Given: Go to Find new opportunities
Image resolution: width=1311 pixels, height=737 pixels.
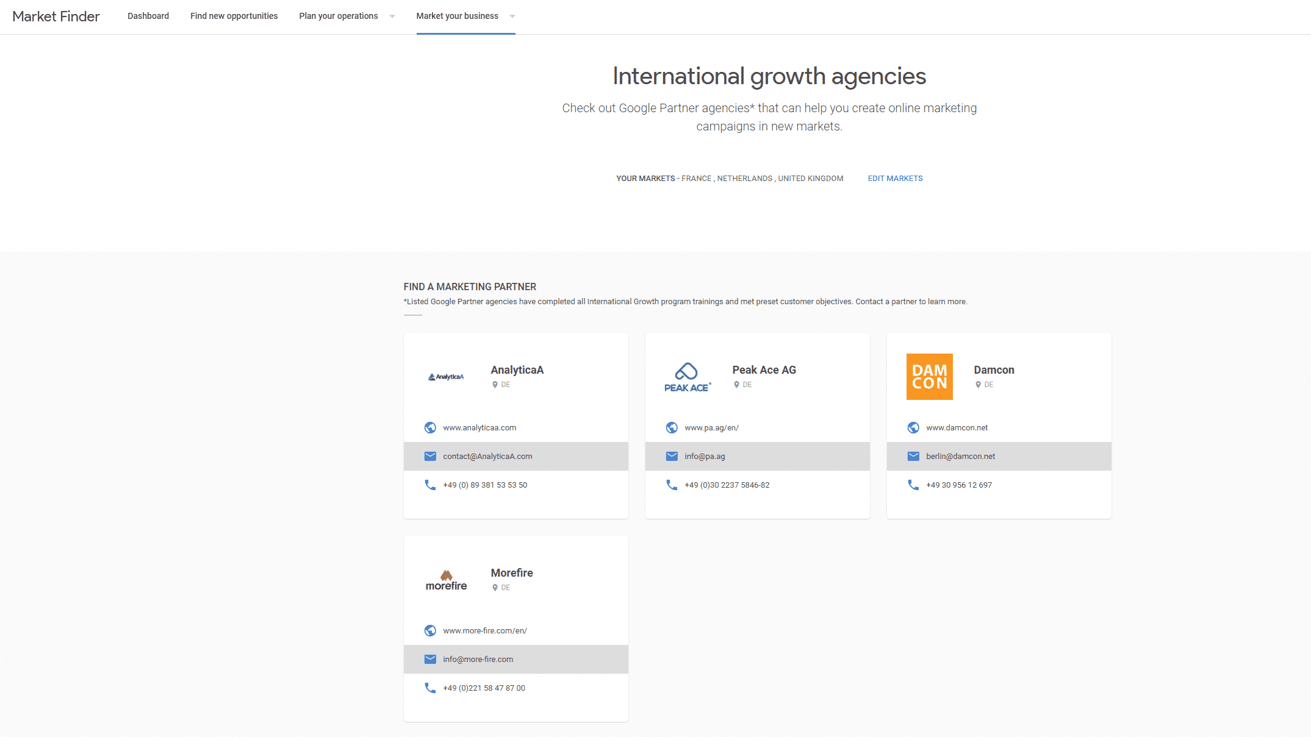Looking at the screenshot, I should tap(234, 16).
